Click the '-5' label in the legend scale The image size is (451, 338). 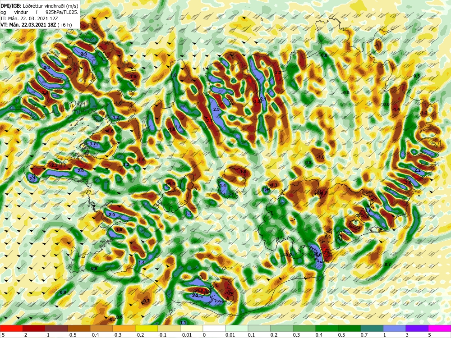[2, 335]
